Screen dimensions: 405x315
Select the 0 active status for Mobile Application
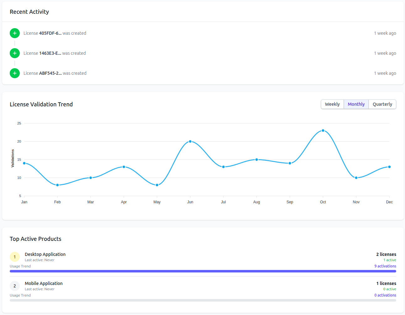point(390,289)
